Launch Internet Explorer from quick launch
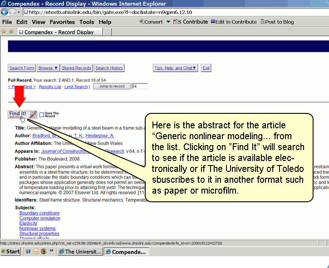This screenshot has width=329, height=268. tap(29, 251)
